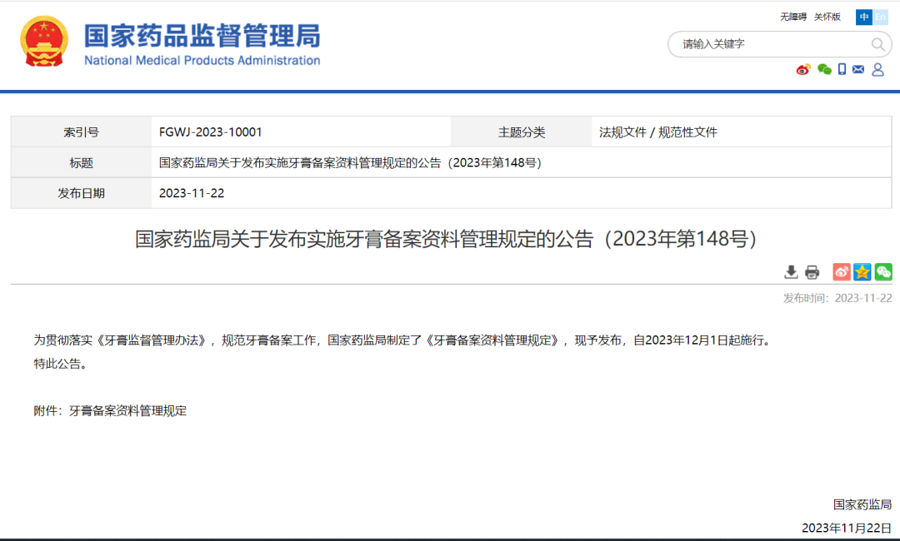Viewport: 900px width, 541px height.
Task: Open the user account icon in the header
Action: point(877,71)
